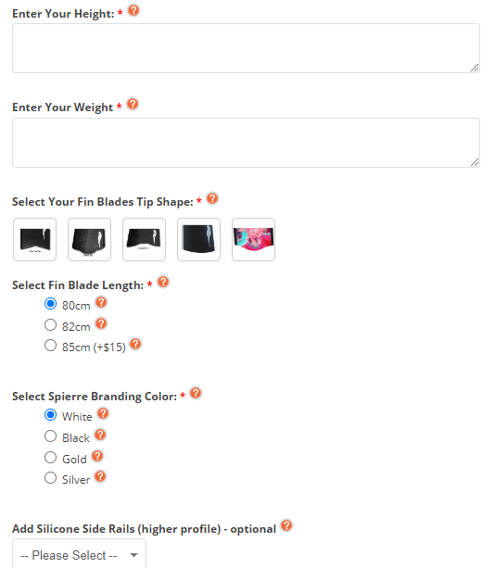Click the Enter Your Weight text area
495x568 pixels.
tap(246, 143)
